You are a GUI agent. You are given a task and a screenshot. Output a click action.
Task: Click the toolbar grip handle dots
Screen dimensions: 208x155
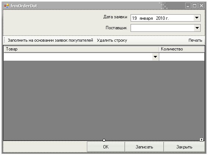pyautogui.click(x=4, y=40)
